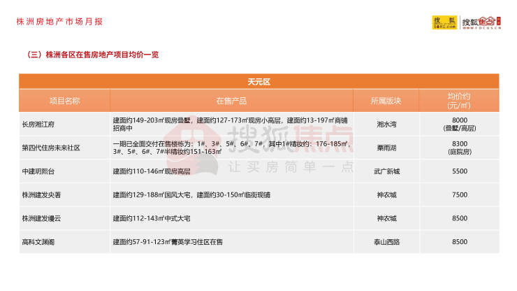The width and height of the screenshot is (517, 291).
Task: Click the 建面约57-91-123㎡菁英学习住区在售 cell
Action: [231, 242]
